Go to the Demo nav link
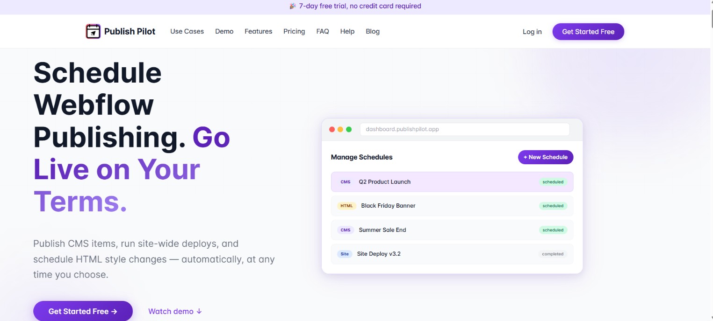Screen dimensions: 713x321 [x=224, y=31]
